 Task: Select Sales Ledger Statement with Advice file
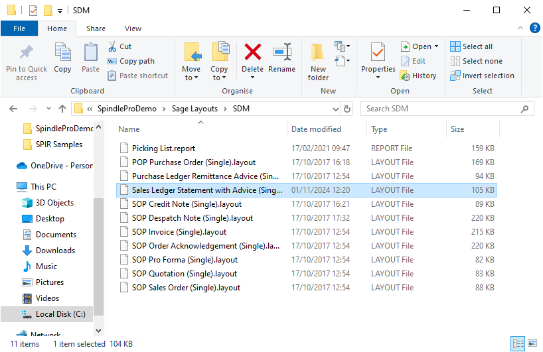coord(307,190)
